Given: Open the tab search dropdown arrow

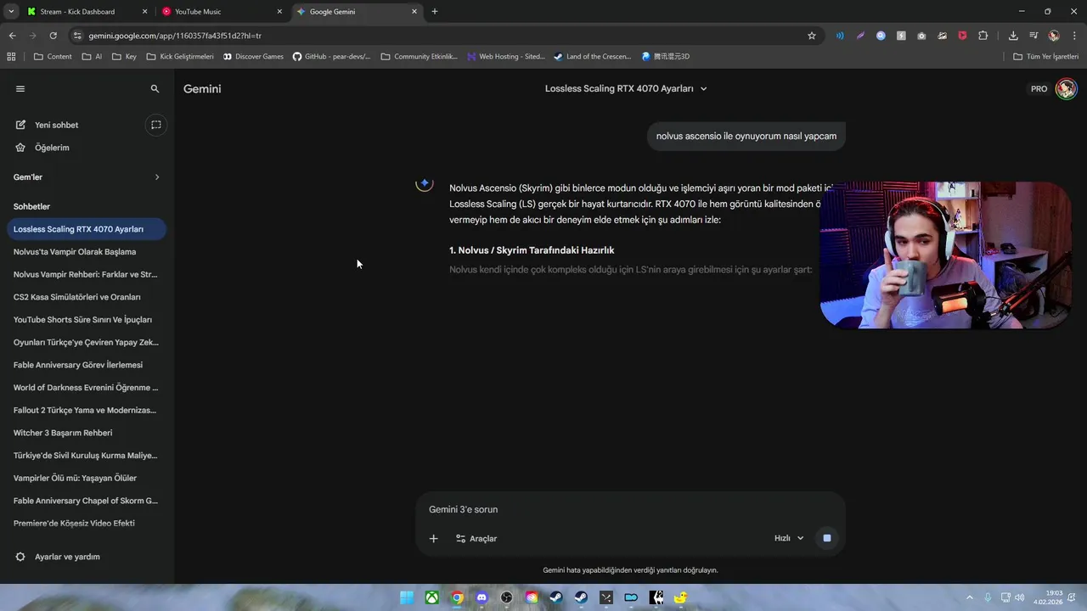Looking at the screenshot, I should [x=10, y=12].
